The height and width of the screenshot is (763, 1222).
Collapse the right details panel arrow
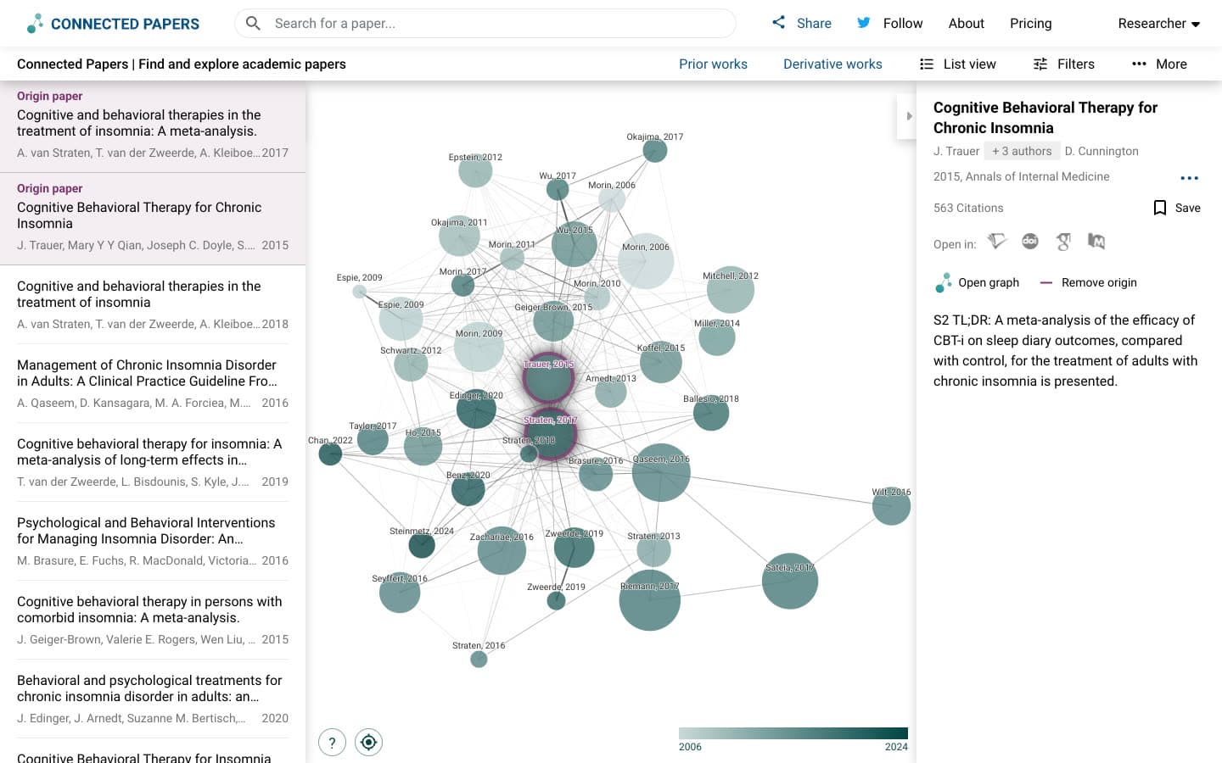click(908, 116)
